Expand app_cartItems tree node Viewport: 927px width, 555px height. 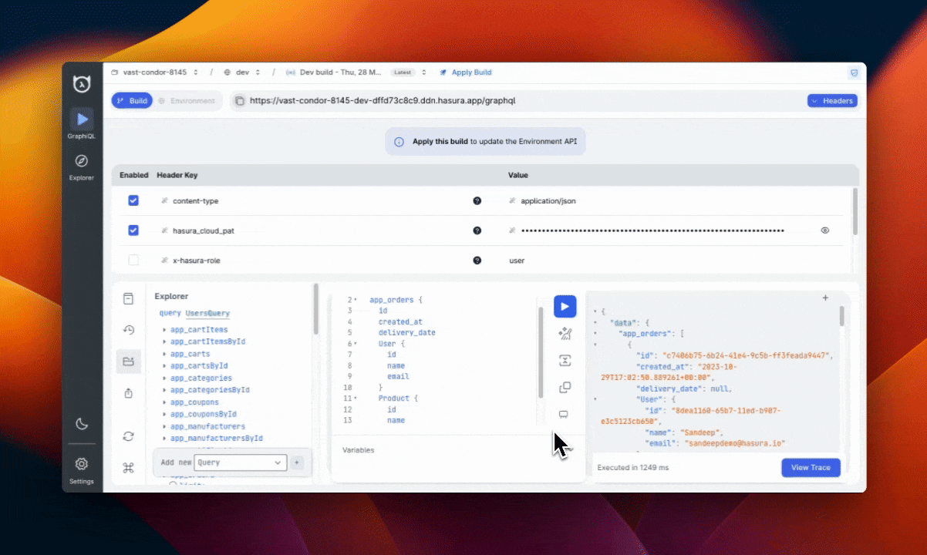tap(164, 330)
